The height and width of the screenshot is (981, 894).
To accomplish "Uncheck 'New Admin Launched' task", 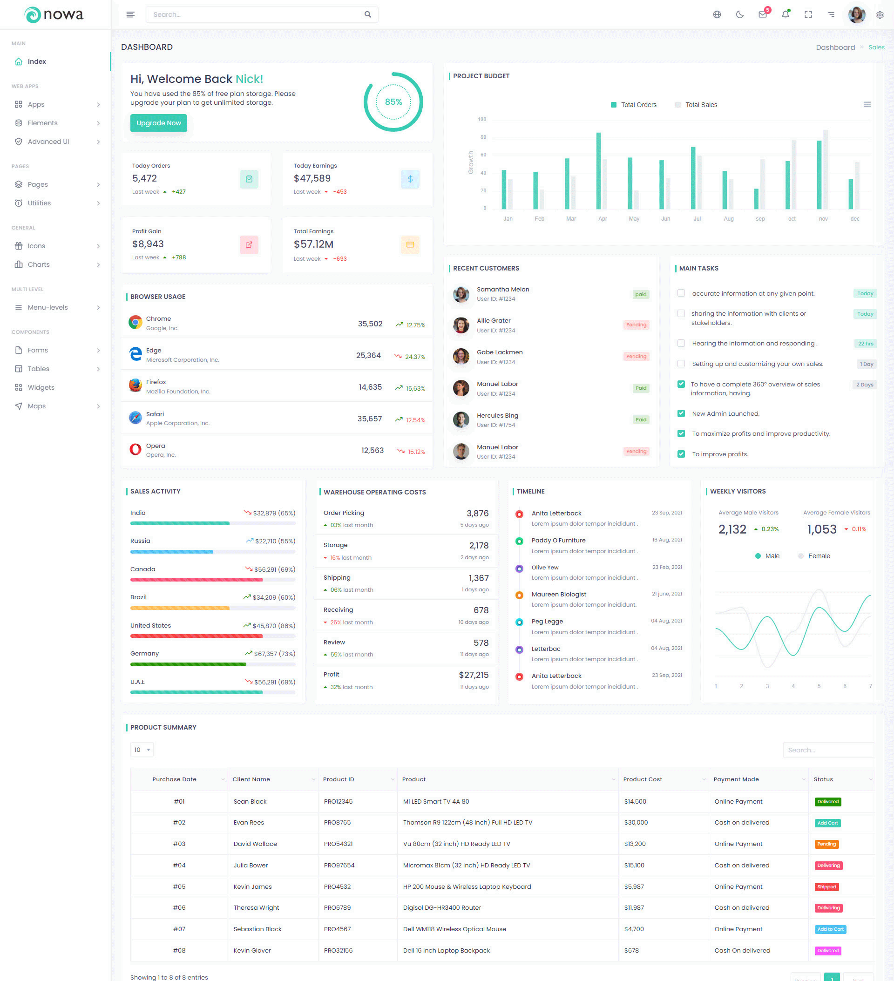I will (x=681, y=413).
